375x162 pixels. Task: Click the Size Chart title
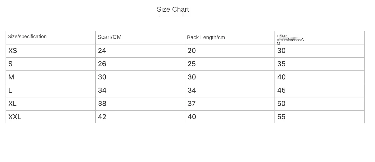pyautogui.click(x=173, y=10)
